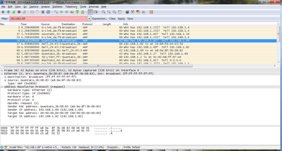
Task: Restart the running live capture
Action: point(24,12)
